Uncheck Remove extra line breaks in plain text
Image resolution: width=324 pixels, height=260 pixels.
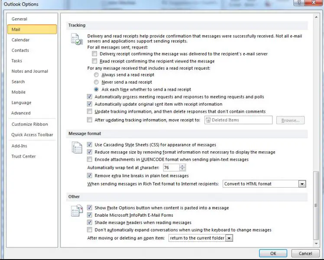pos(90,175)
